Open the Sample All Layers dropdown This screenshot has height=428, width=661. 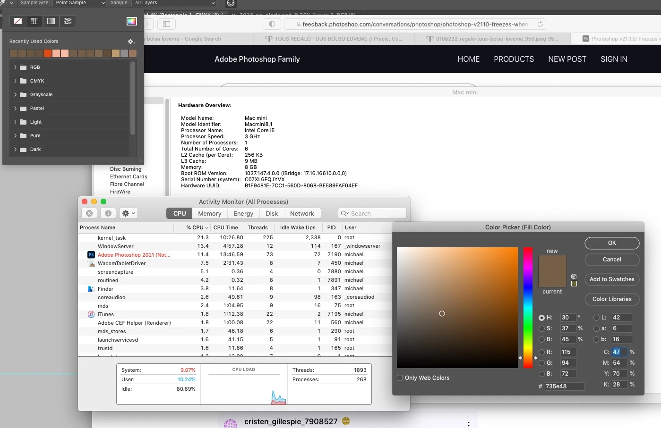pyautogui.click(x=174, y=3)
